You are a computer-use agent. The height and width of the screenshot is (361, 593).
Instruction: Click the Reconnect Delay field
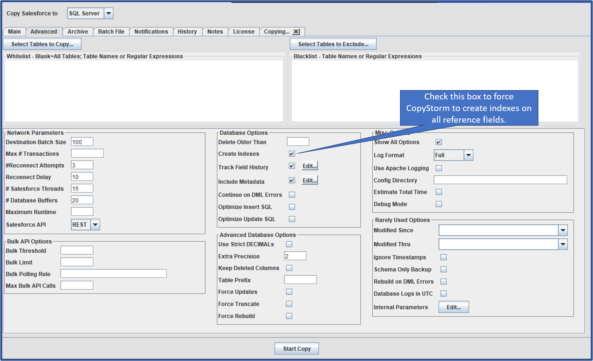tap(82, 177)
